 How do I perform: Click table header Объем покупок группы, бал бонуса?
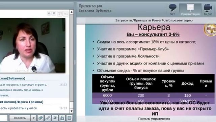tap(141, 83)
